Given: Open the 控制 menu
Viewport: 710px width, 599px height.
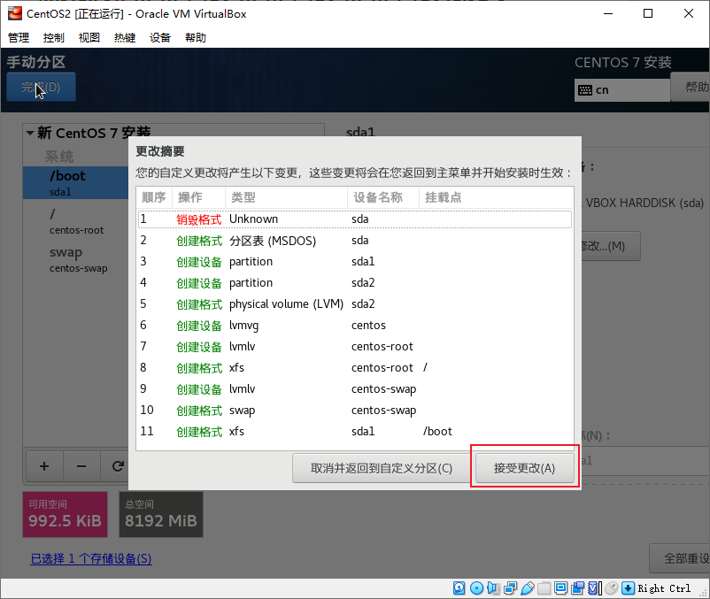Looking at the screenshot, I should 54,37.
